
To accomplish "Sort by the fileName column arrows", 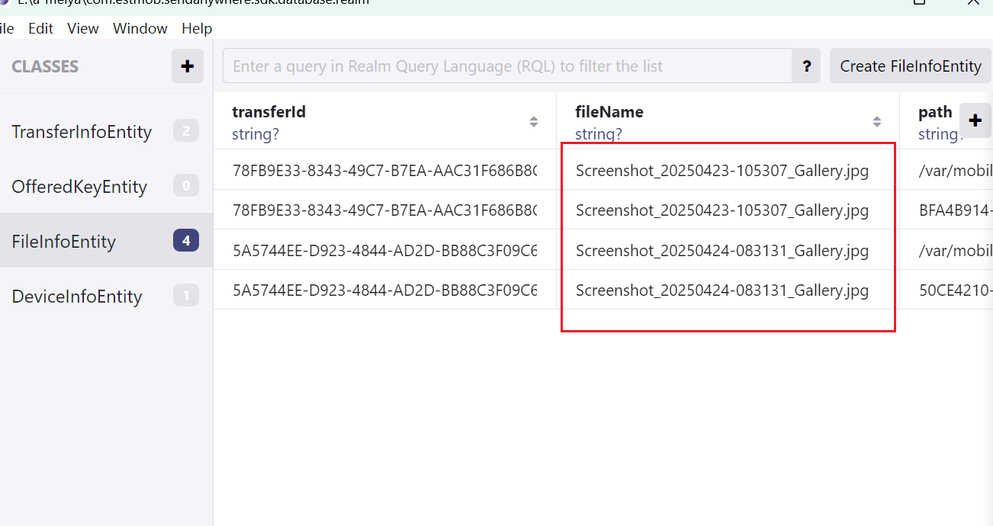I will 876,122.
